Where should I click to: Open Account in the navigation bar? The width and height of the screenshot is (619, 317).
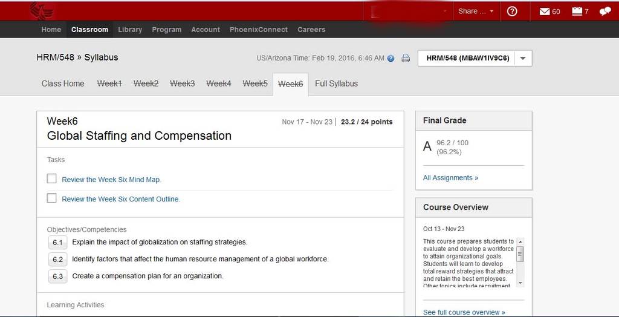[x=206, y=30]
